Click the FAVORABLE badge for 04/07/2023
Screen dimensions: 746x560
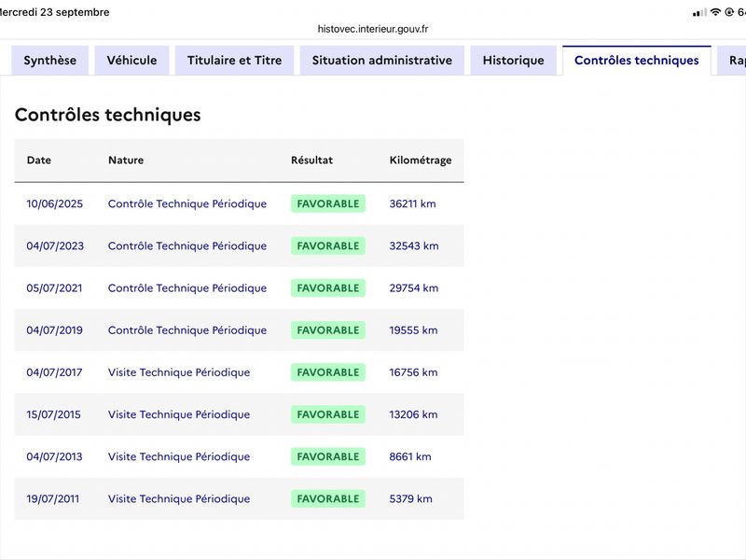click(x=328, y=245)
